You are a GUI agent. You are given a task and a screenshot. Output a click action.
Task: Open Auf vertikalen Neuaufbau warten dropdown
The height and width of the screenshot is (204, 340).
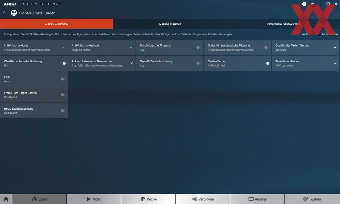131,63
